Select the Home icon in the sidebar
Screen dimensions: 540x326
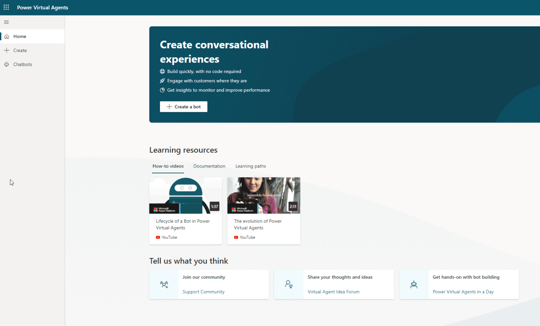[6, 36]
